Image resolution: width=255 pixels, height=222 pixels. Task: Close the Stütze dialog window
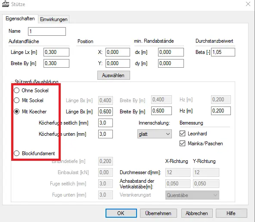[x=248, y=4]
